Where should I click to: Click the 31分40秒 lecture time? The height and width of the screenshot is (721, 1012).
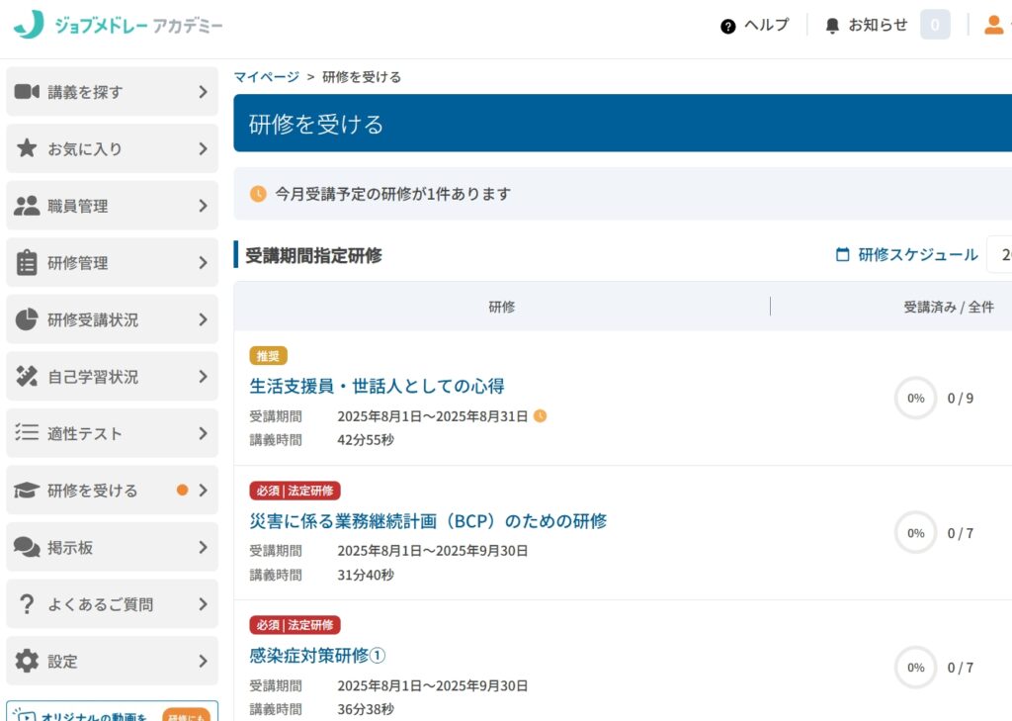(x=366, y=575)
